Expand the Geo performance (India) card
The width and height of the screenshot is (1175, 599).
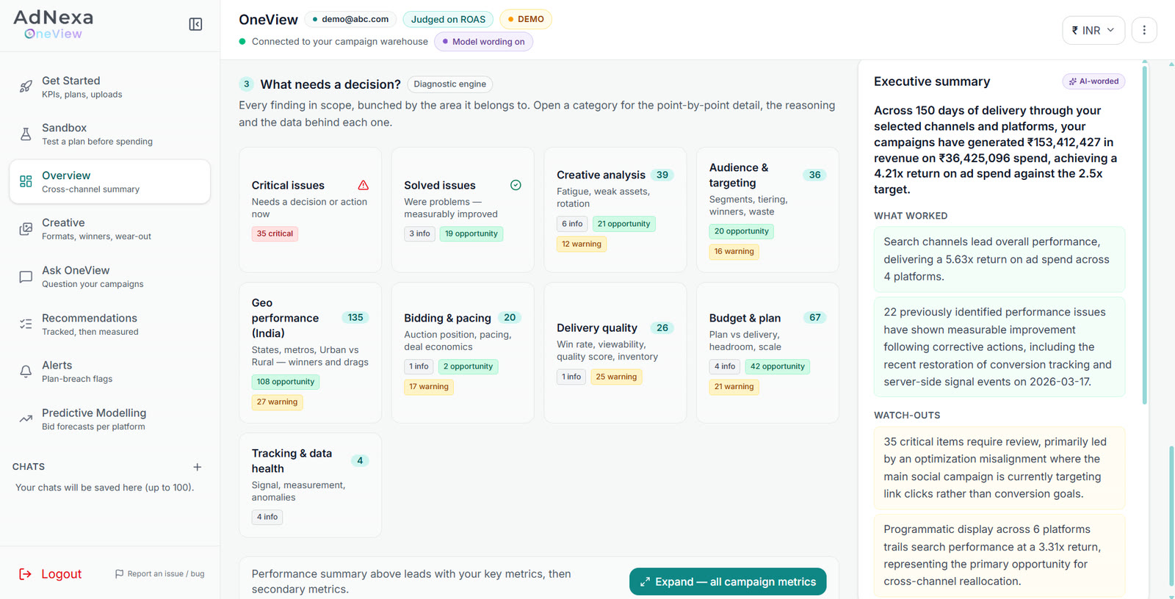(x=311, y=352)
